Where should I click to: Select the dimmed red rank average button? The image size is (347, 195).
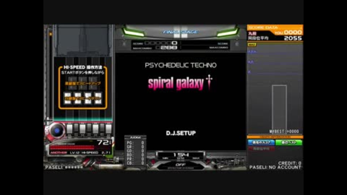point(261,149)
